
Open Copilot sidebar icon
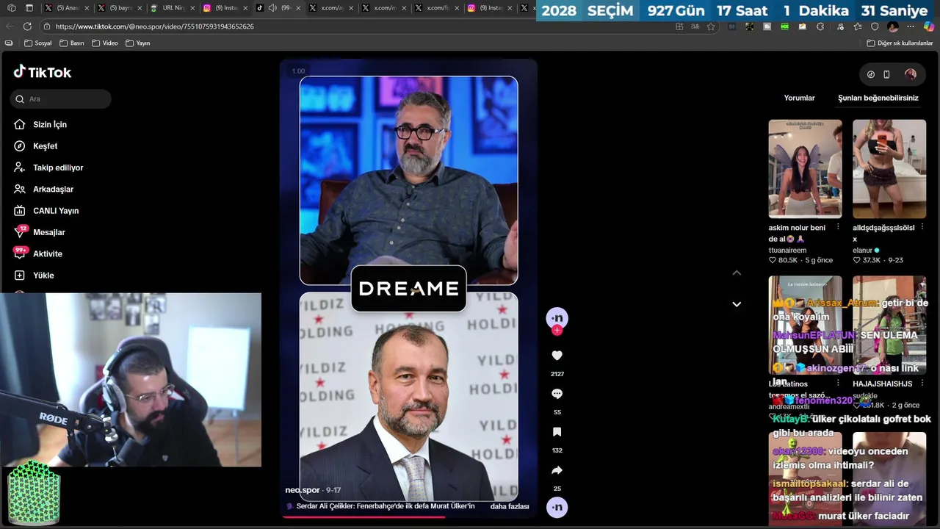[928, 26]
